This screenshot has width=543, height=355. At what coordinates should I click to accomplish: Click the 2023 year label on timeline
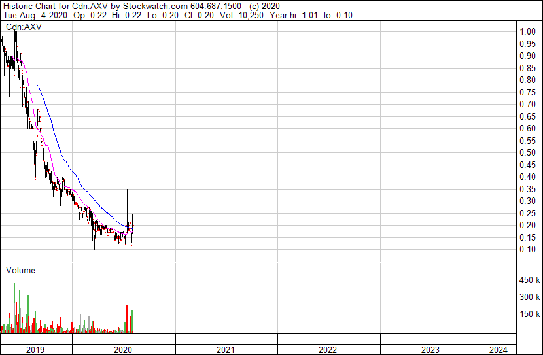pyautogui.click(x=430, y=350)
